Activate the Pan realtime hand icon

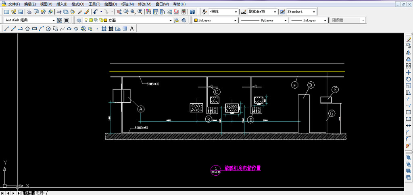119,12
